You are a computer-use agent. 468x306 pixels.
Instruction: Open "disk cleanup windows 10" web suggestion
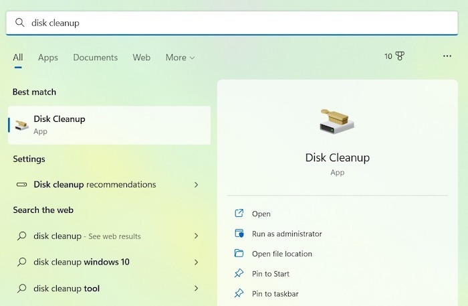(x=109, y=262)
